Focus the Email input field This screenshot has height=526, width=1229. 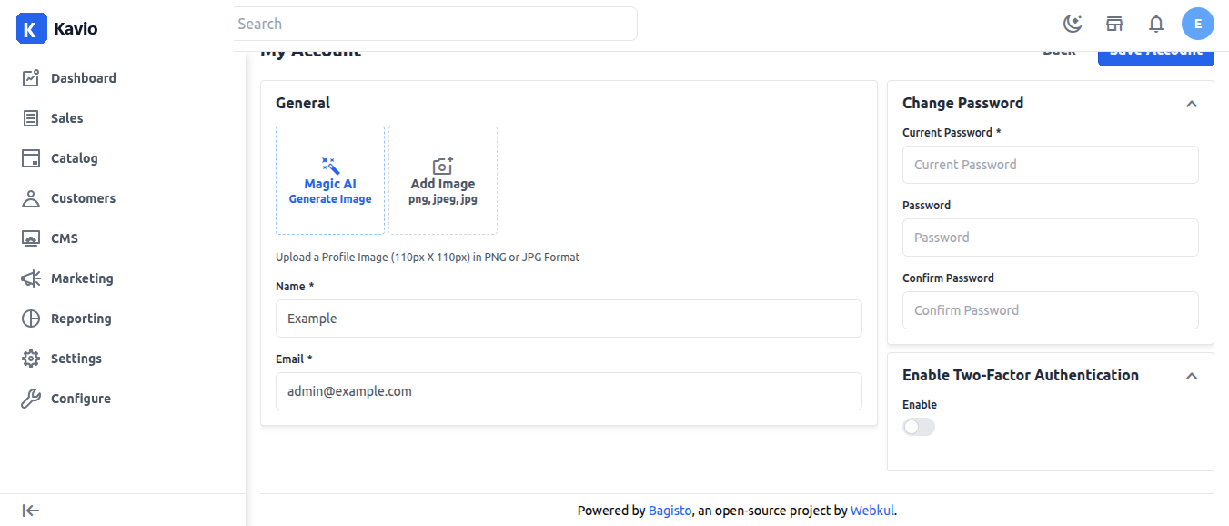point(569,391)
